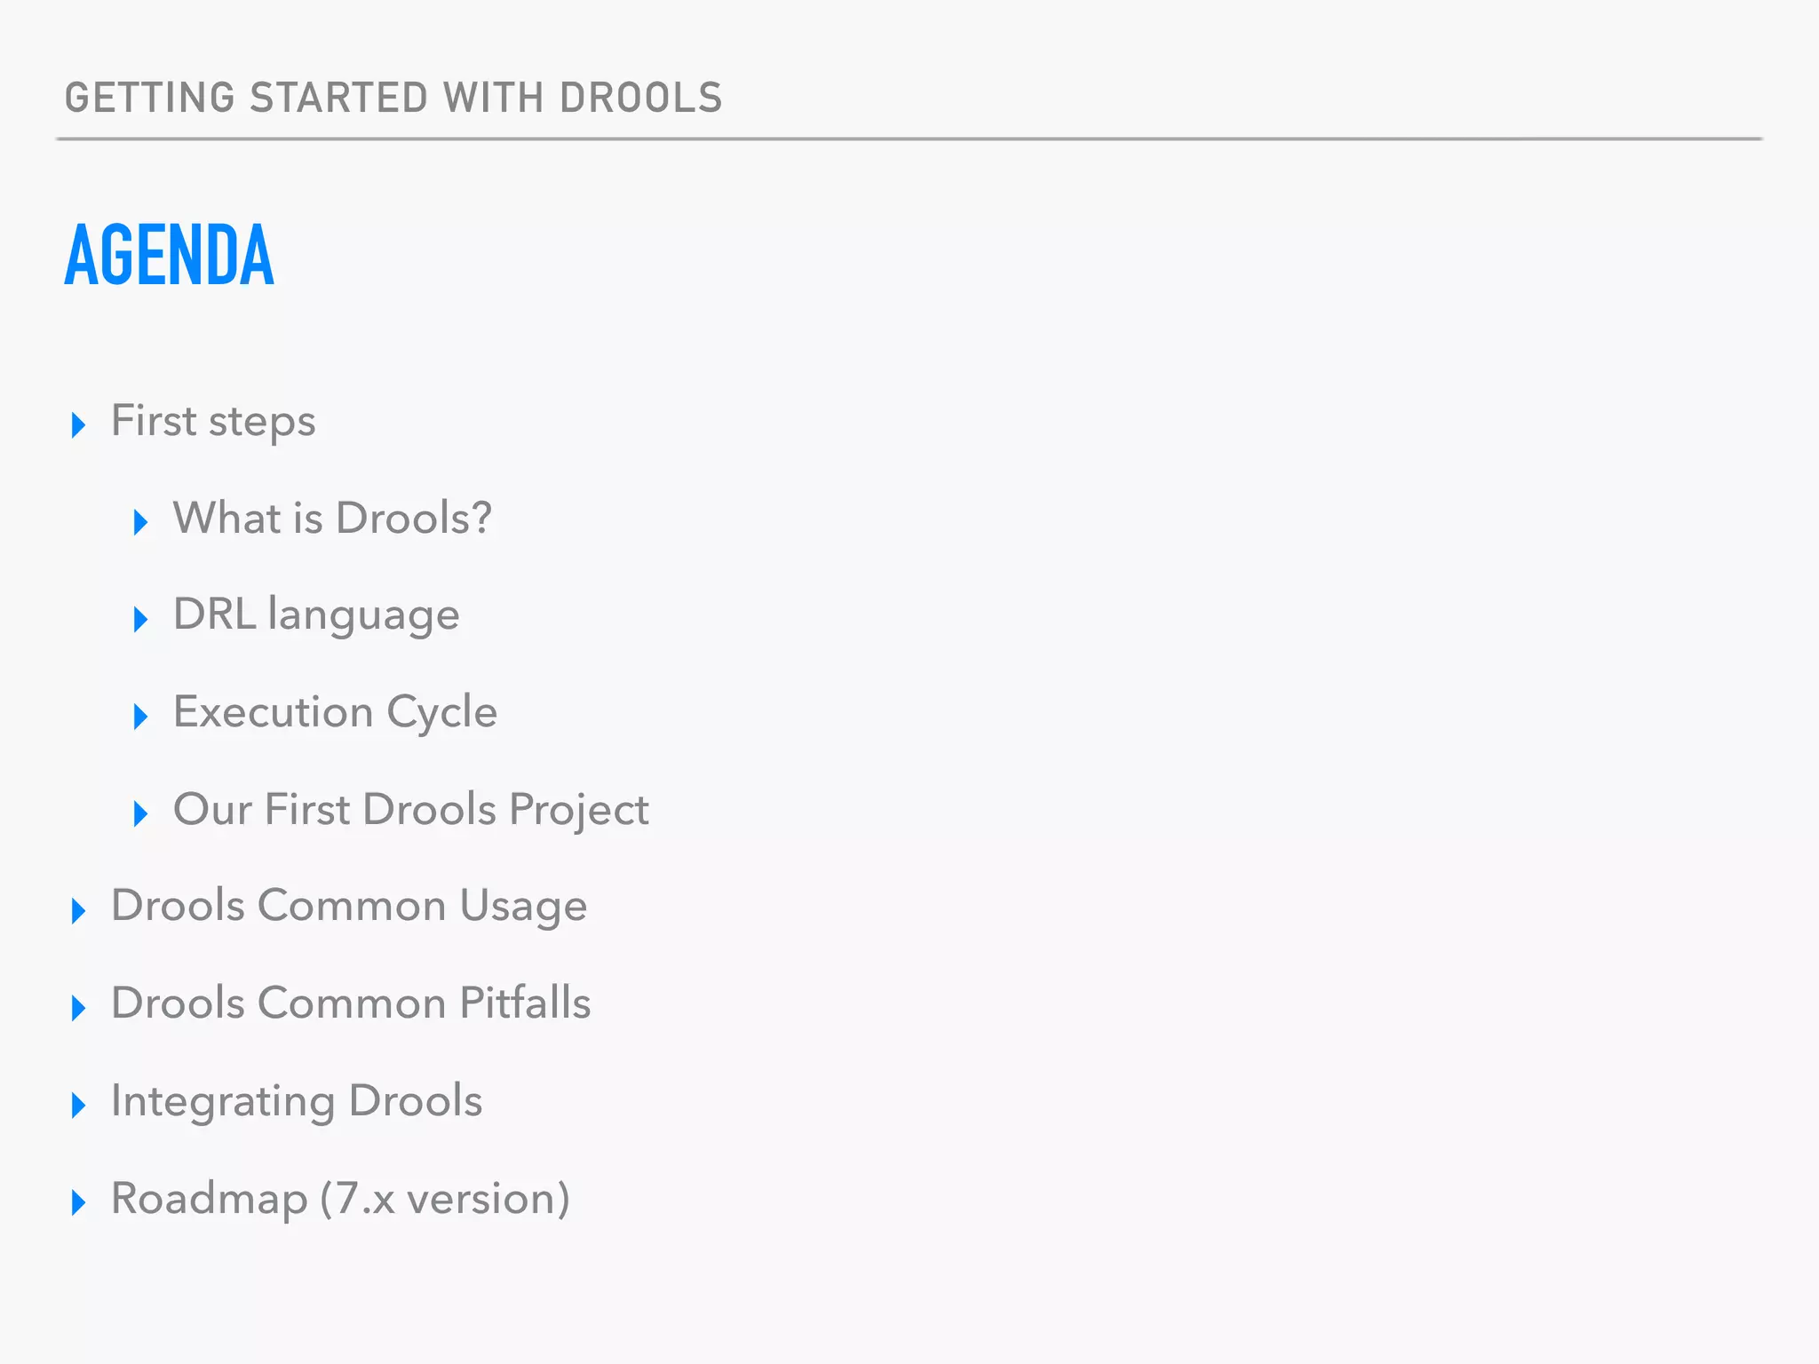The height and width of the screenshot is (1364, 1819).
Task: Click the arrow bullet beside Drools Common Usage
Action: [78, 910]
